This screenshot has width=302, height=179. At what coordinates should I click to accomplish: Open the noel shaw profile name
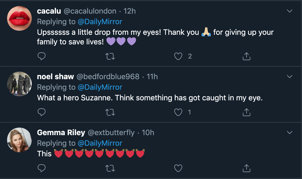tap(55, 77)
